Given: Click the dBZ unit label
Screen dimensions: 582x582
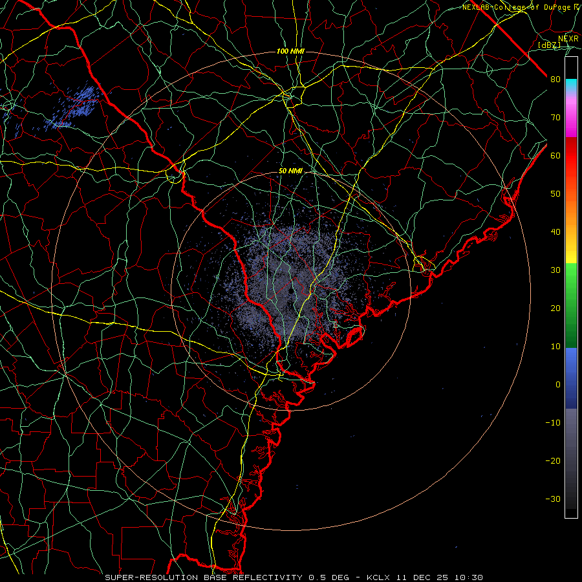Looking at the screenshot, I should tap(549, 45).
